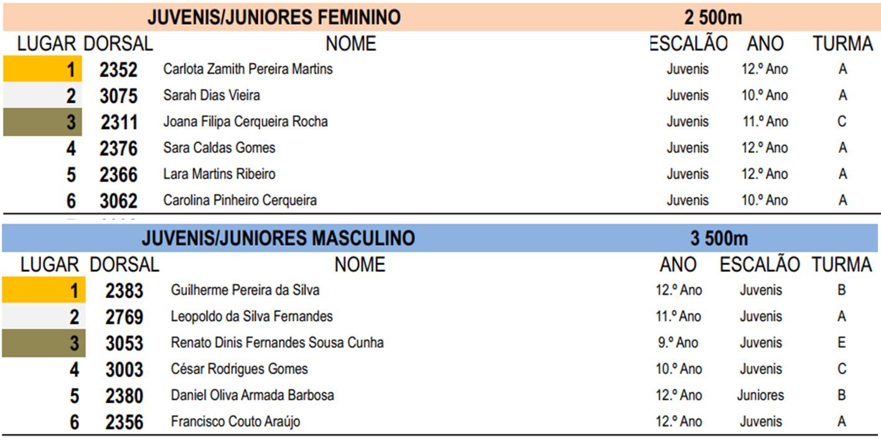Click the ESCALÃO column header in Feminino table
The image size is (881, 440).
688,44
